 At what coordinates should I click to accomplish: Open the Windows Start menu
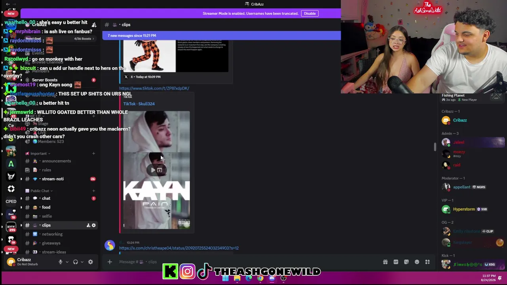(x=225, y=278)
